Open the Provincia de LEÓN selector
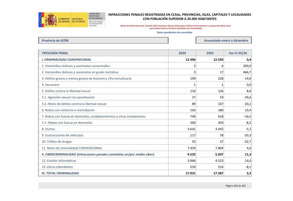The width and height of the screenshot is (293, 201). coord(104,40)
